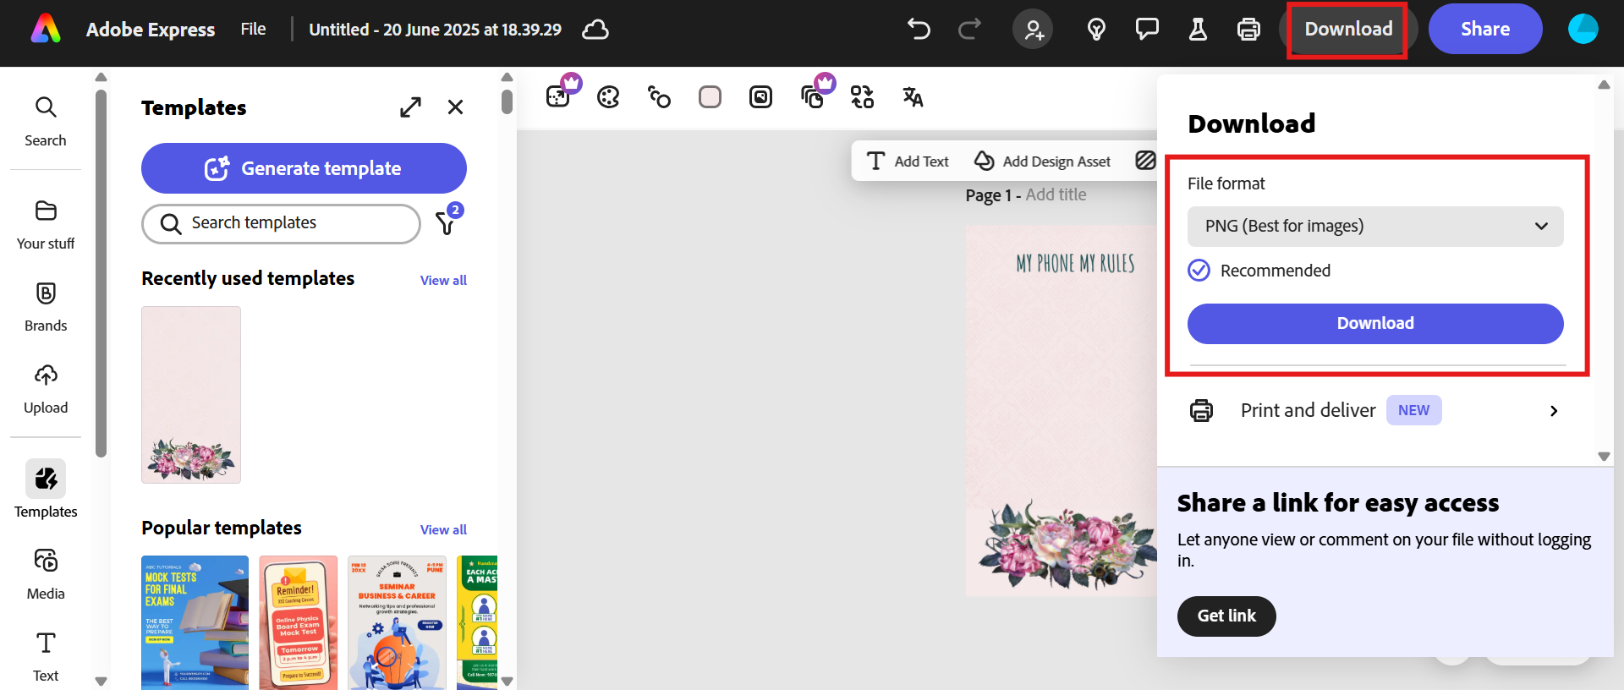Open the Seminar Business & Career template
This screenshot has height=690, width=1624.
coord(398,622)
